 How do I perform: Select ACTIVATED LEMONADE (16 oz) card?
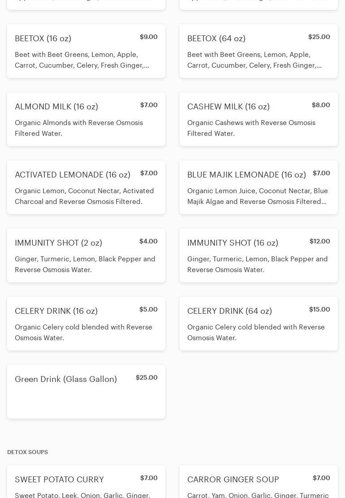coord(86,187)
